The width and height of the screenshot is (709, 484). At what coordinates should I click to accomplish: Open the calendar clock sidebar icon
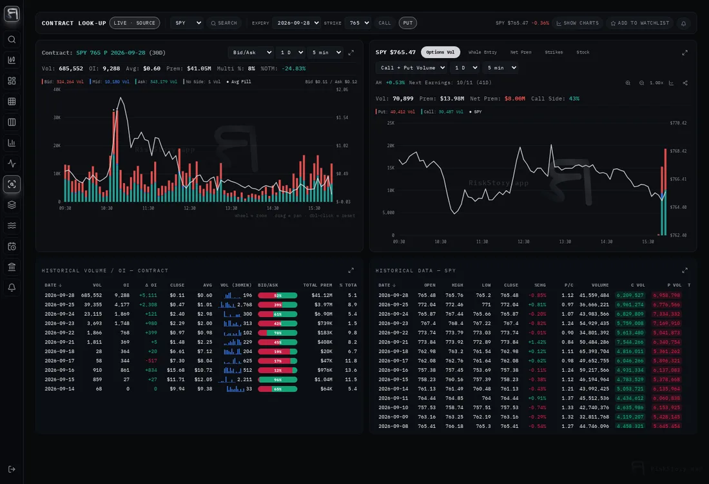12,246
